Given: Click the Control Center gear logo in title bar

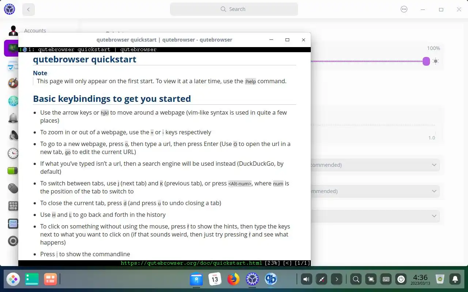Looking at the screenshot, I should click(x=10, y=9).
